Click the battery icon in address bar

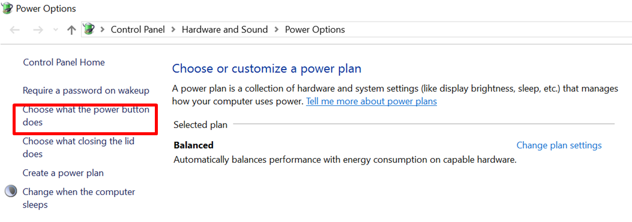pyautogui.click(x=89, y=29)
